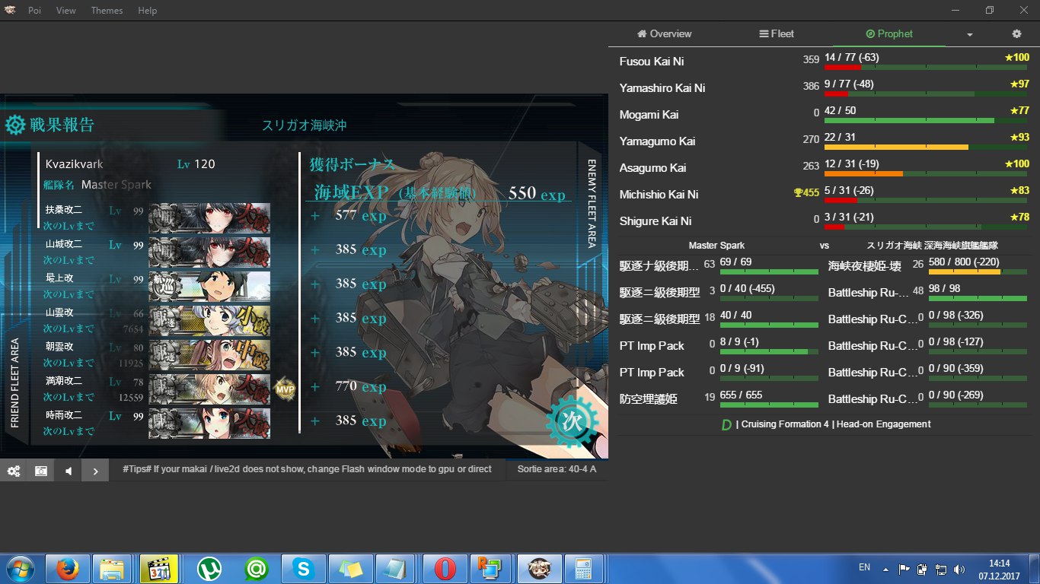
Task: Click the 時雨改二 ship banner thumbnail
Action: tap(209, 423)
